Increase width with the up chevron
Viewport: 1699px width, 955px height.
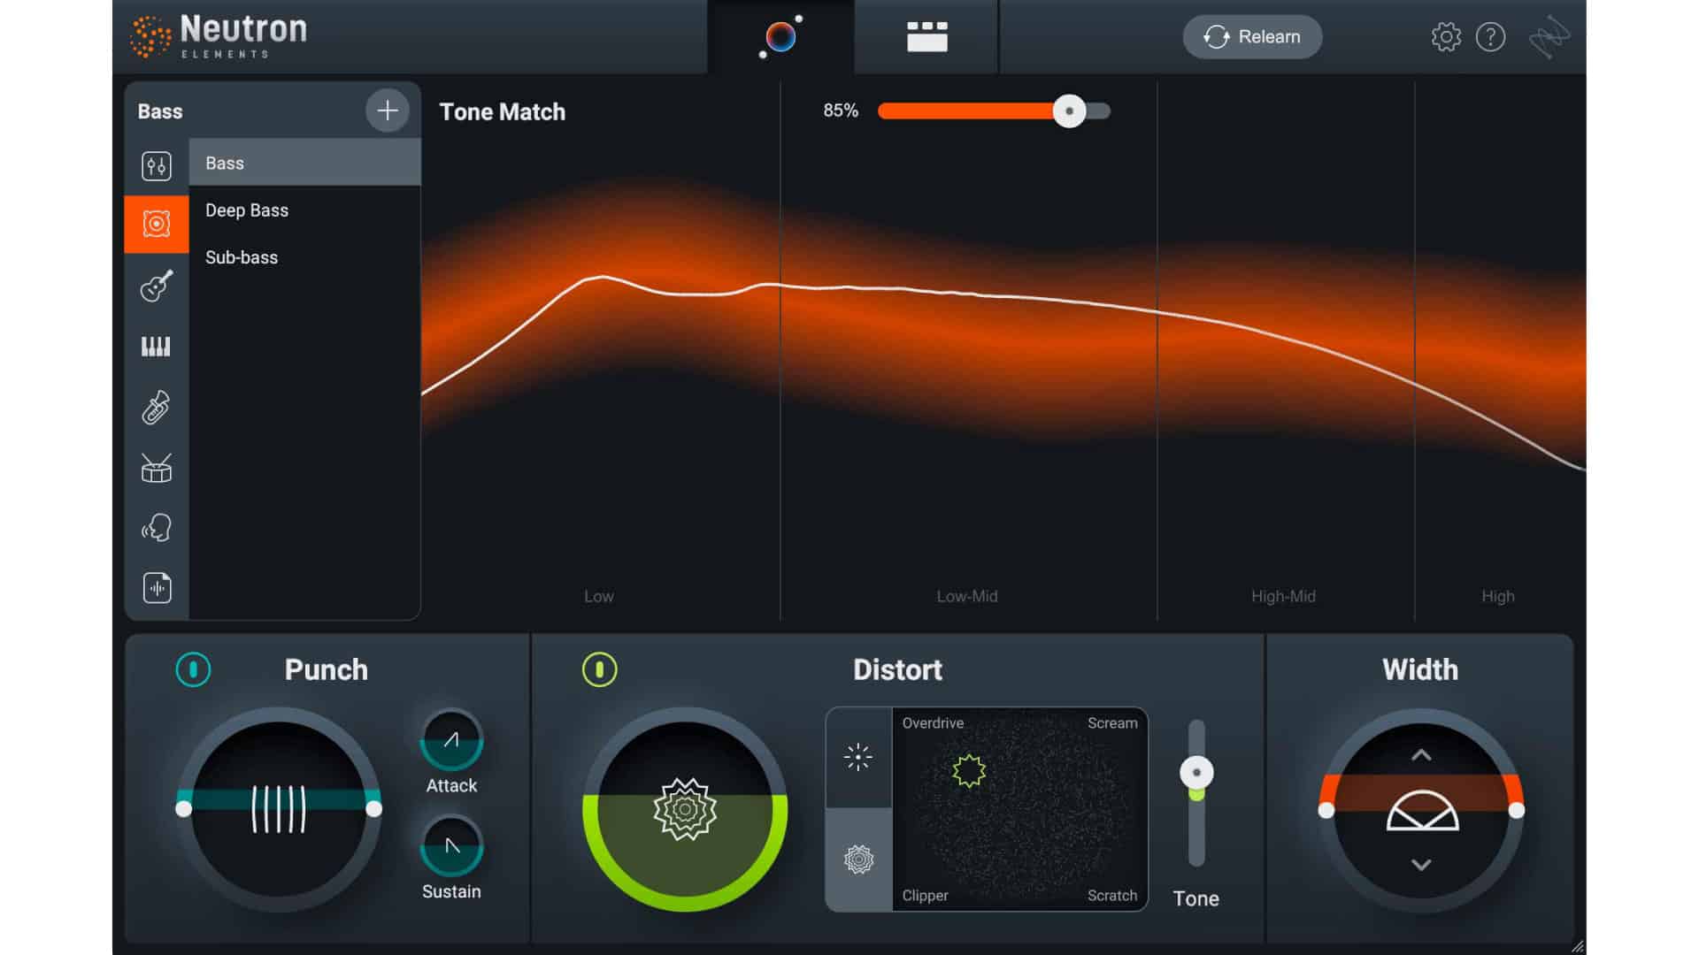click(x=1421, y=755)
